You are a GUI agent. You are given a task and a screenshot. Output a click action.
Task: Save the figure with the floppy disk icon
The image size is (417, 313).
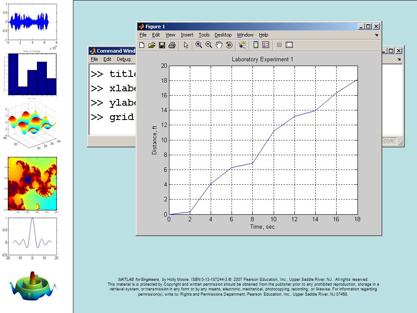162,45
